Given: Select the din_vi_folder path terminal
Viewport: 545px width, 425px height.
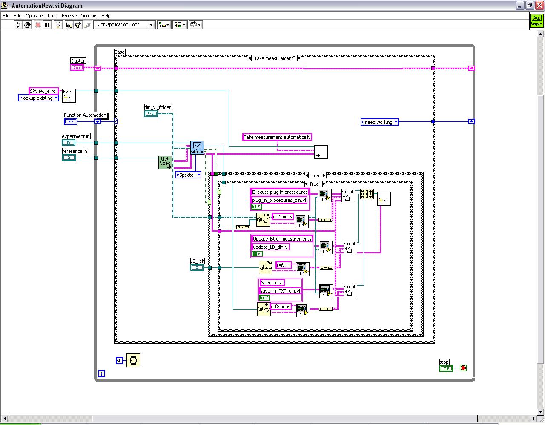Looking at the screenshot, I should click(151, 114).
